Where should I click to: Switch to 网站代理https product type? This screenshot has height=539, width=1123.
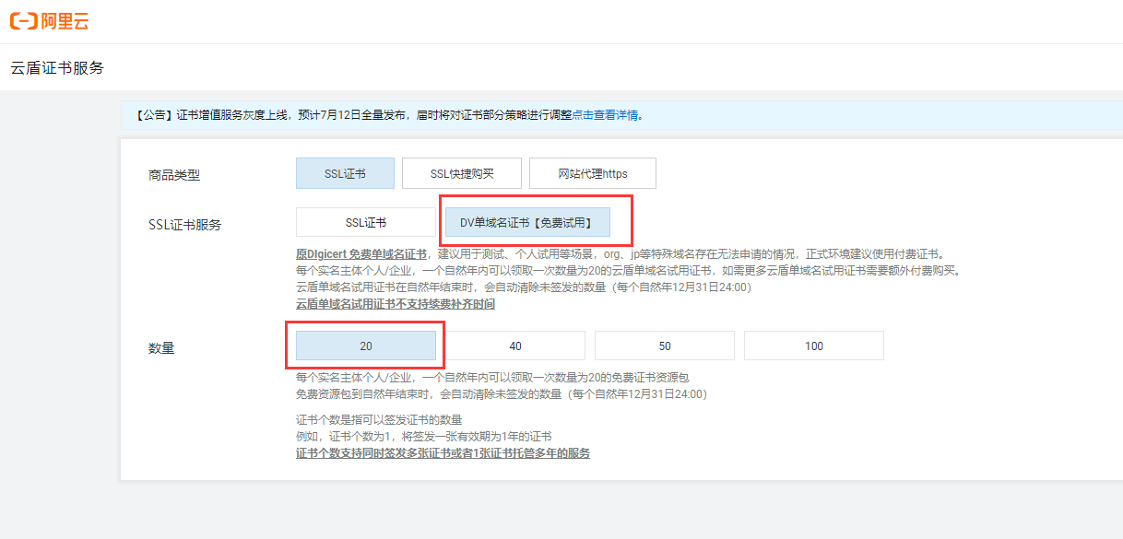592,172
